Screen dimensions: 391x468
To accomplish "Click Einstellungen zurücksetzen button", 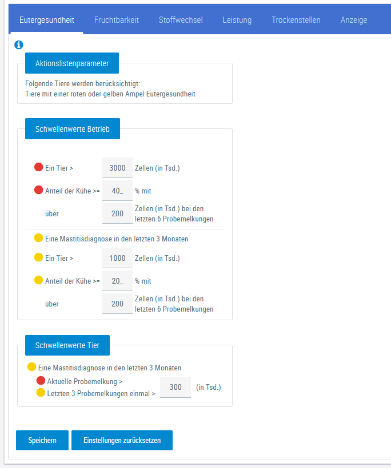I will (122, 441).
